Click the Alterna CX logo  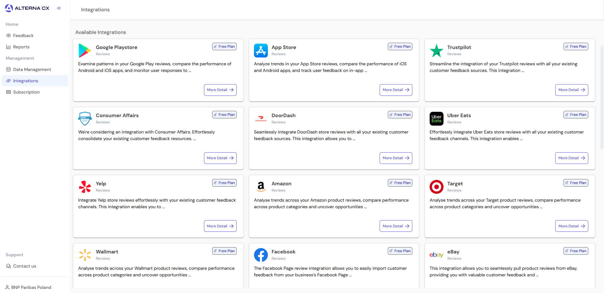tap(27, 8)
